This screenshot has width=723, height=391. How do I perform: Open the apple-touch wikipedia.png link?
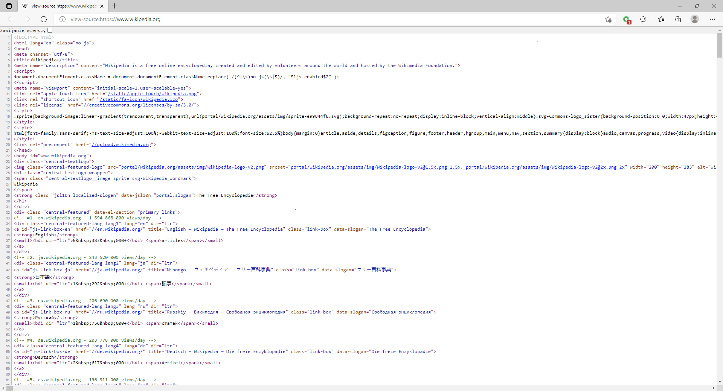pos(152,94)
